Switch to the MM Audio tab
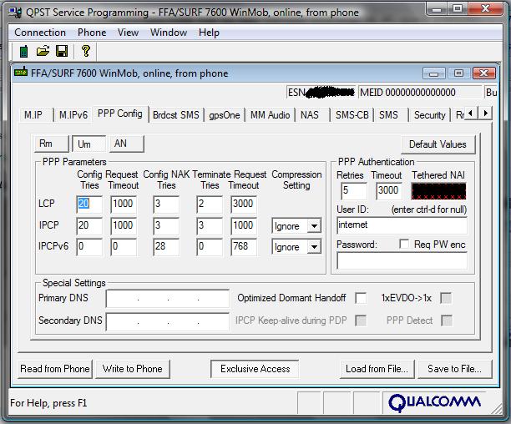This screenshot has height=424, width=511. pyautogui.click(x=270, y=115)
